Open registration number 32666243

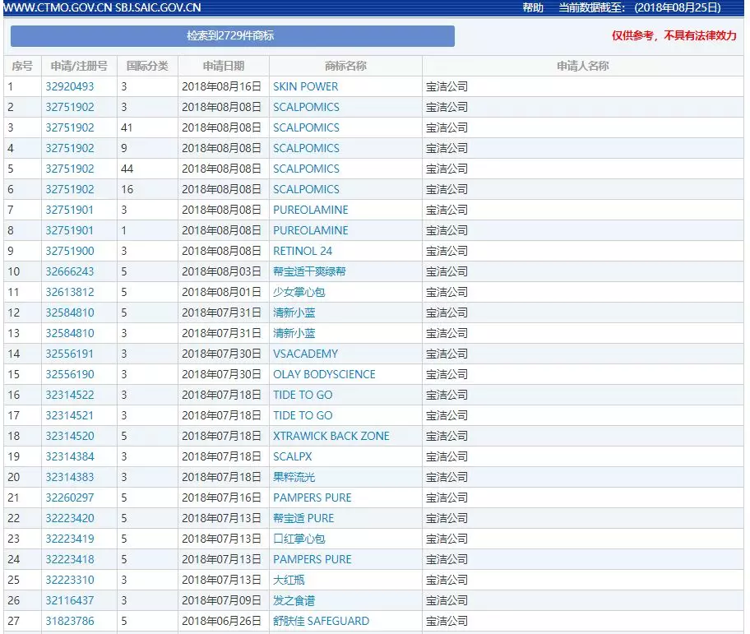(x=70, y=271)
